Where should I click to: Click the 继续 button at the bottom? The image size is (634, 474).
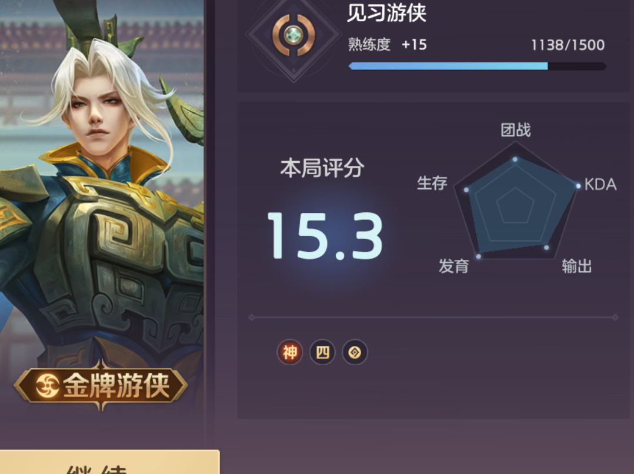coord(109,462)
